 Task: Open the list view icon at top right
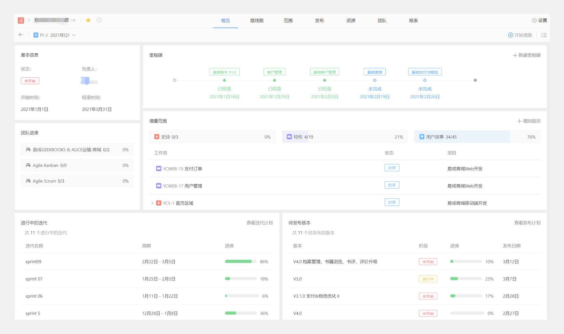click(x=544, y=35)
